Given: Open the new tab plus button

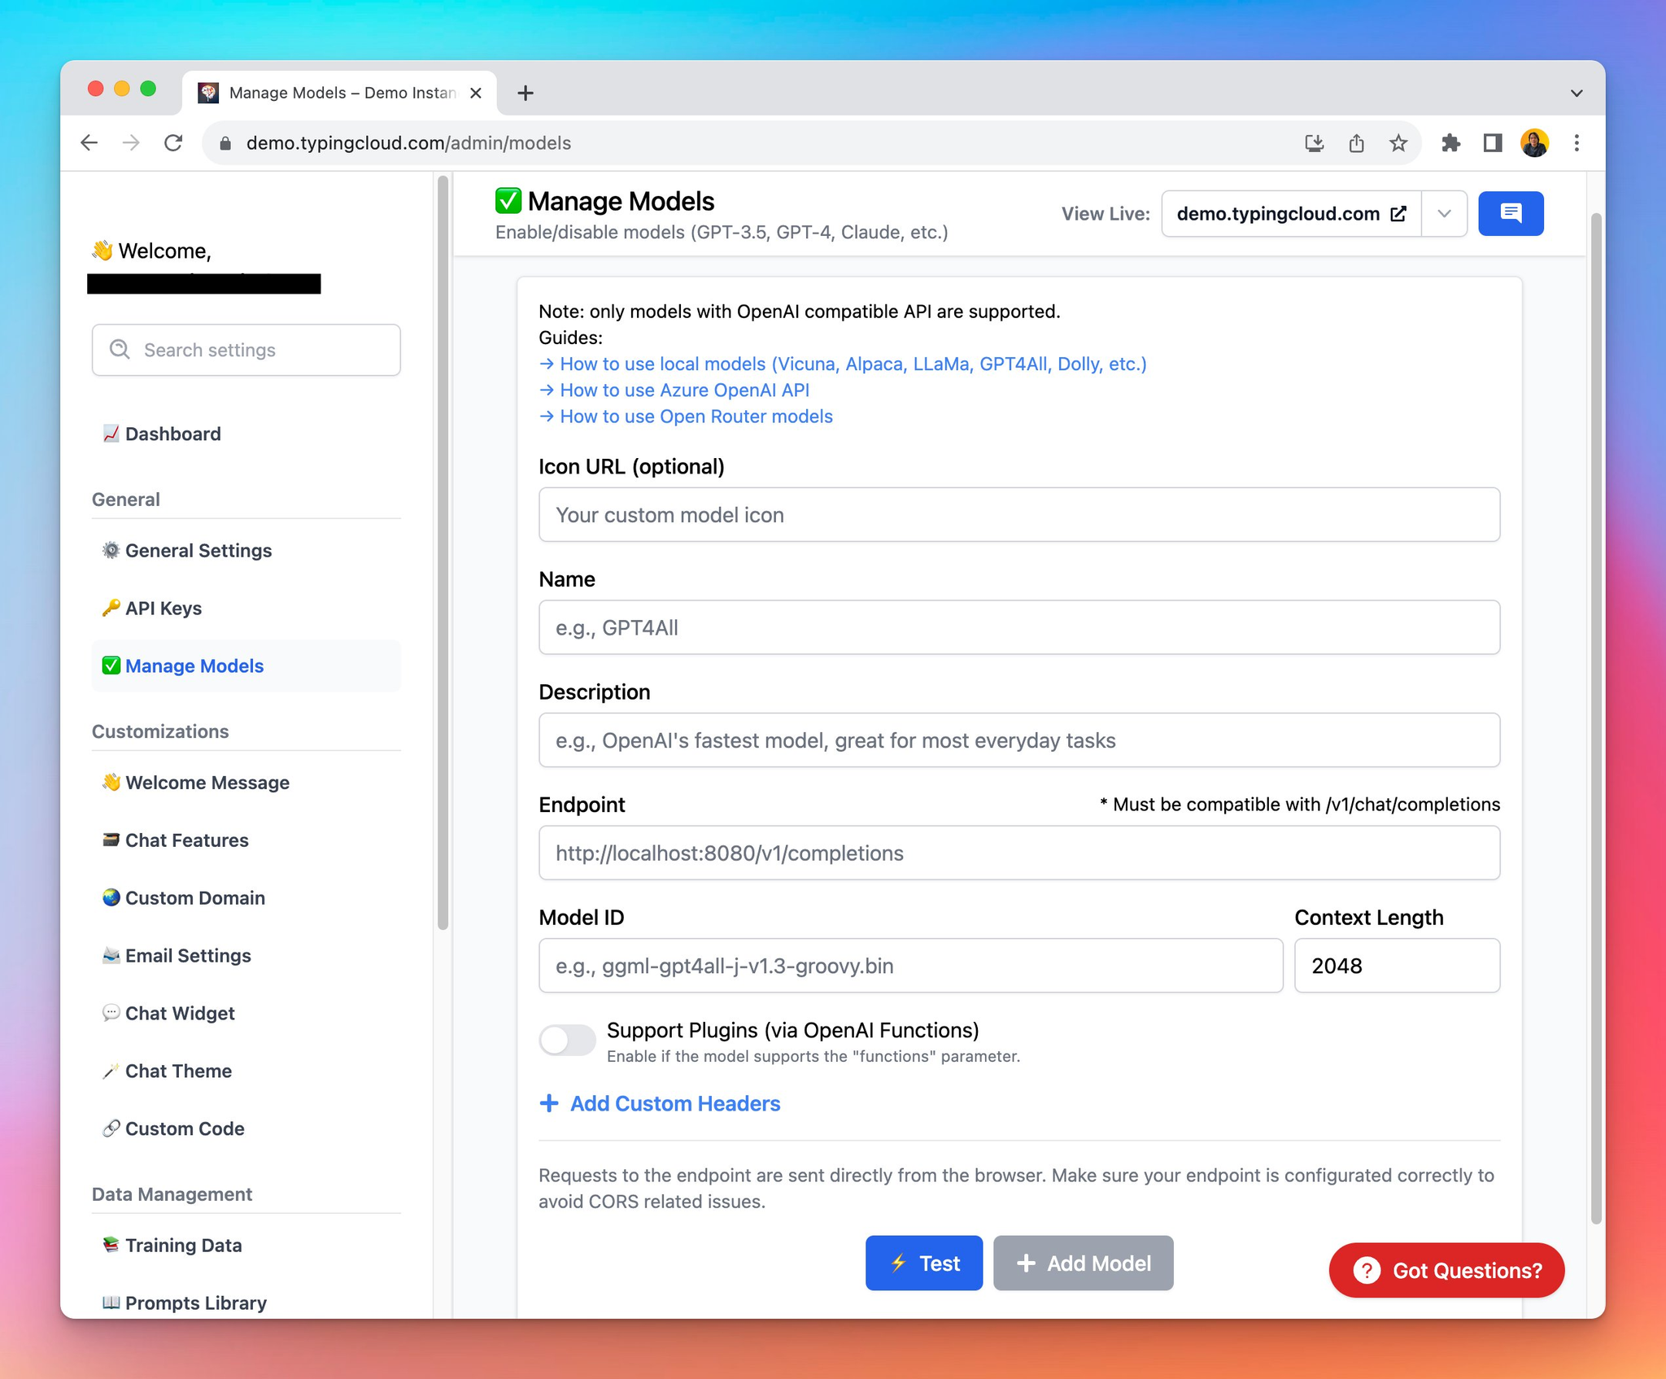Looking at the screenshot, I should [526, 94].
